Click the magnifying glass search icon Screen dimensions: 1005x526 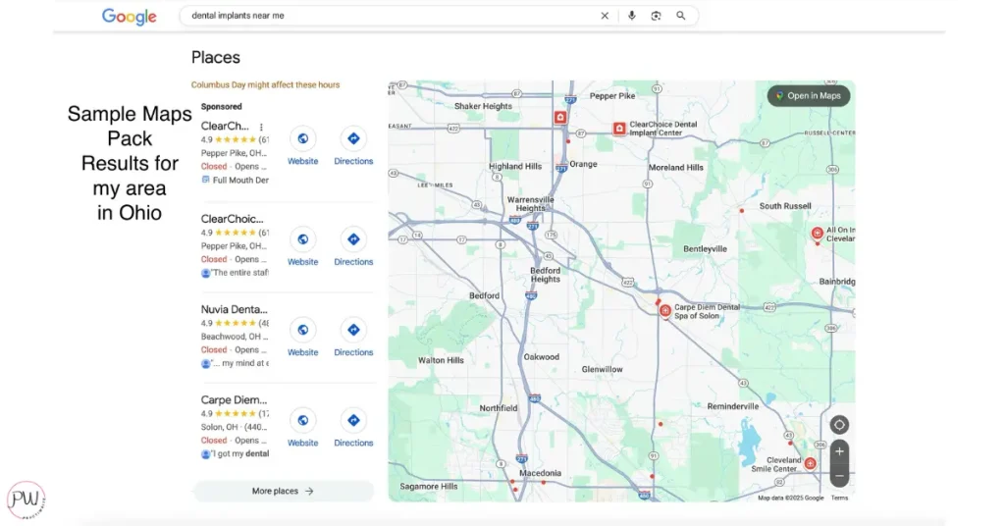click(681, 16)
